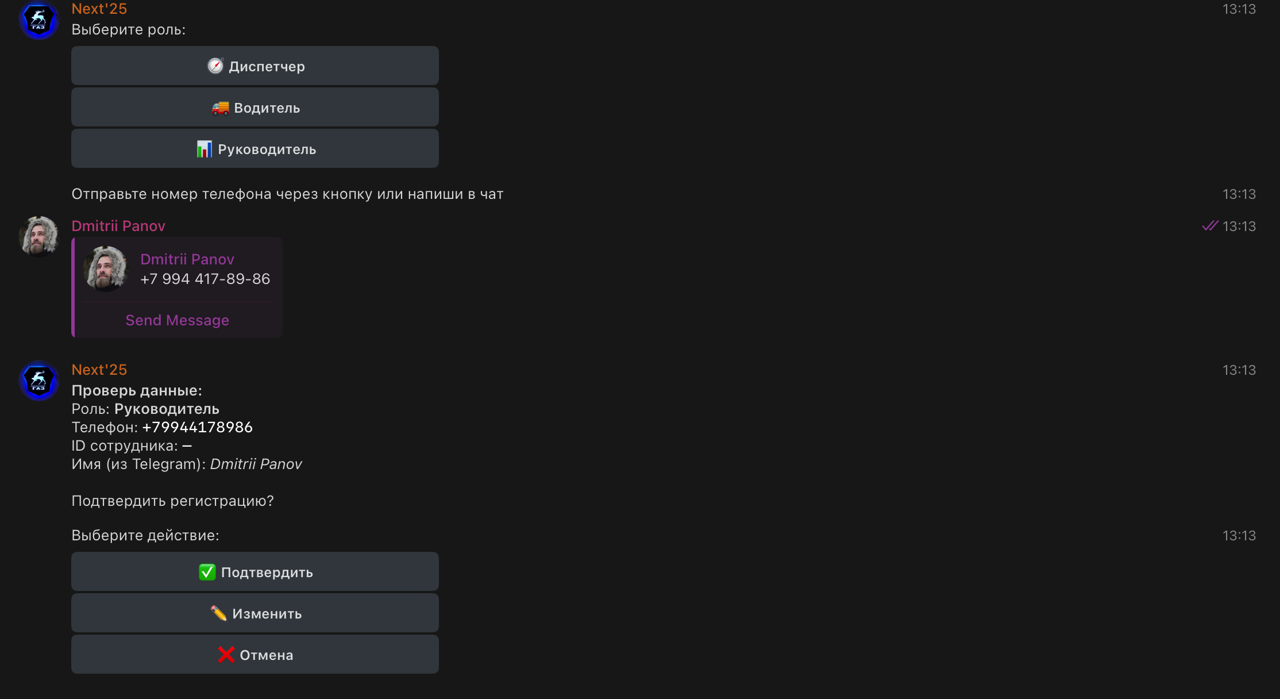This screenshot has width=1280, height=699.
Task: Select the Руководитель role button
Action: pyautogui.click(x=255, y=148)
